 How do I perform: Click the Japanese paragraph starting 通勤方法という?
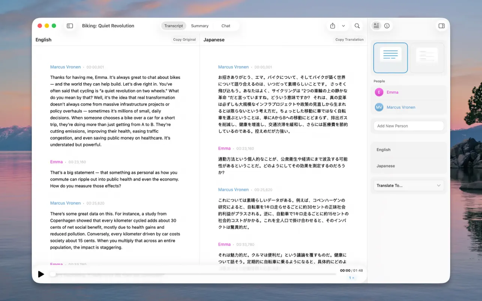[x=283, y=166]
